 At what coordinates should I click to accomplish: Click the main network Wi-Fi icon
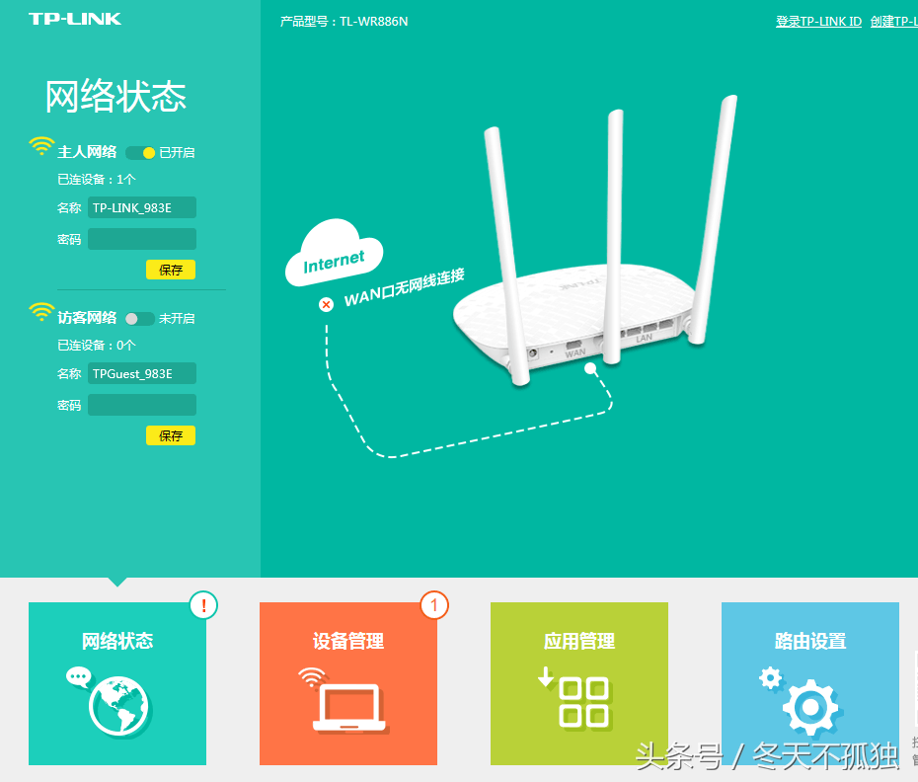click(41, 146)
